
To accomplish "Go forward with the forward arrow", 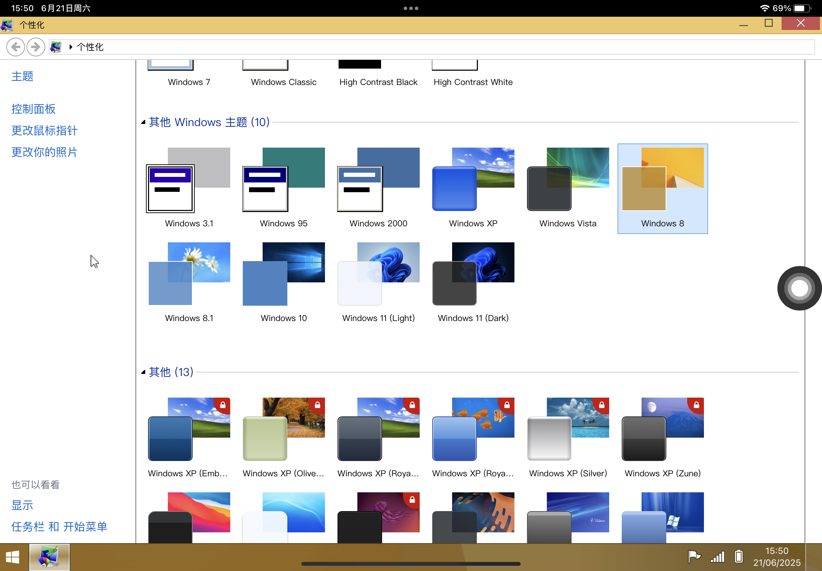I will [x=36, y=47].
